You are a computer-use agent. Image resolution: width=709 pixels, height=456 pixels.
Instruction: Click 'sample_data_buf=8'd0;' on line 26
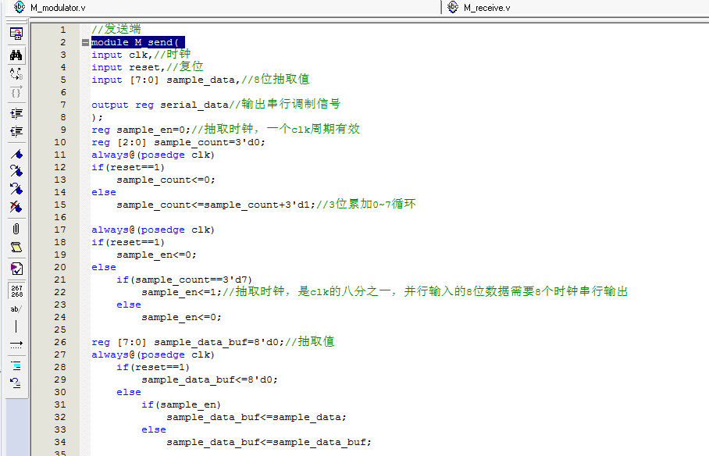point(219,343)
